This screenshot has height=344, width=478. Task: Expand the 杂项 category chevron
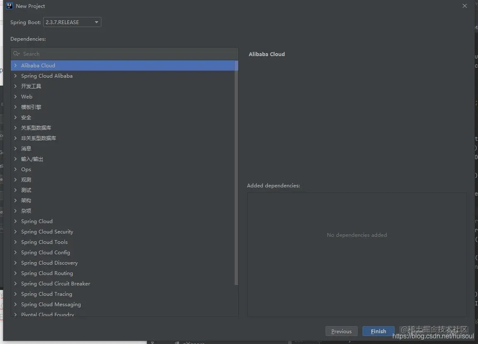tap(15, 210)
